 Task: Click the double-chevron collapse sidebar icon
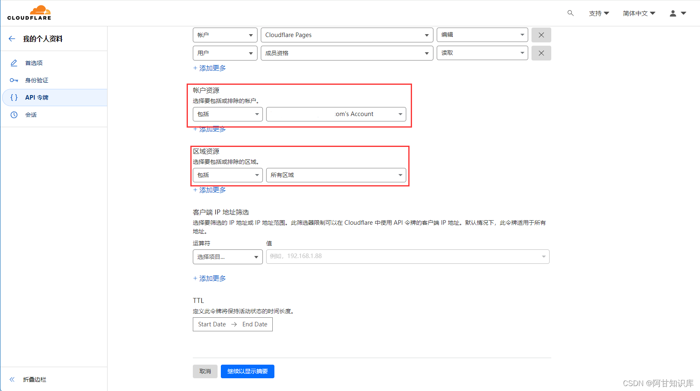coord(12,379)
